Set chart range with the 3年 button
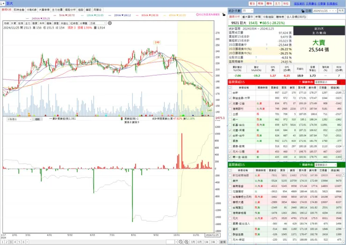This screenshot has height=245, width=346. coord(213,242)
